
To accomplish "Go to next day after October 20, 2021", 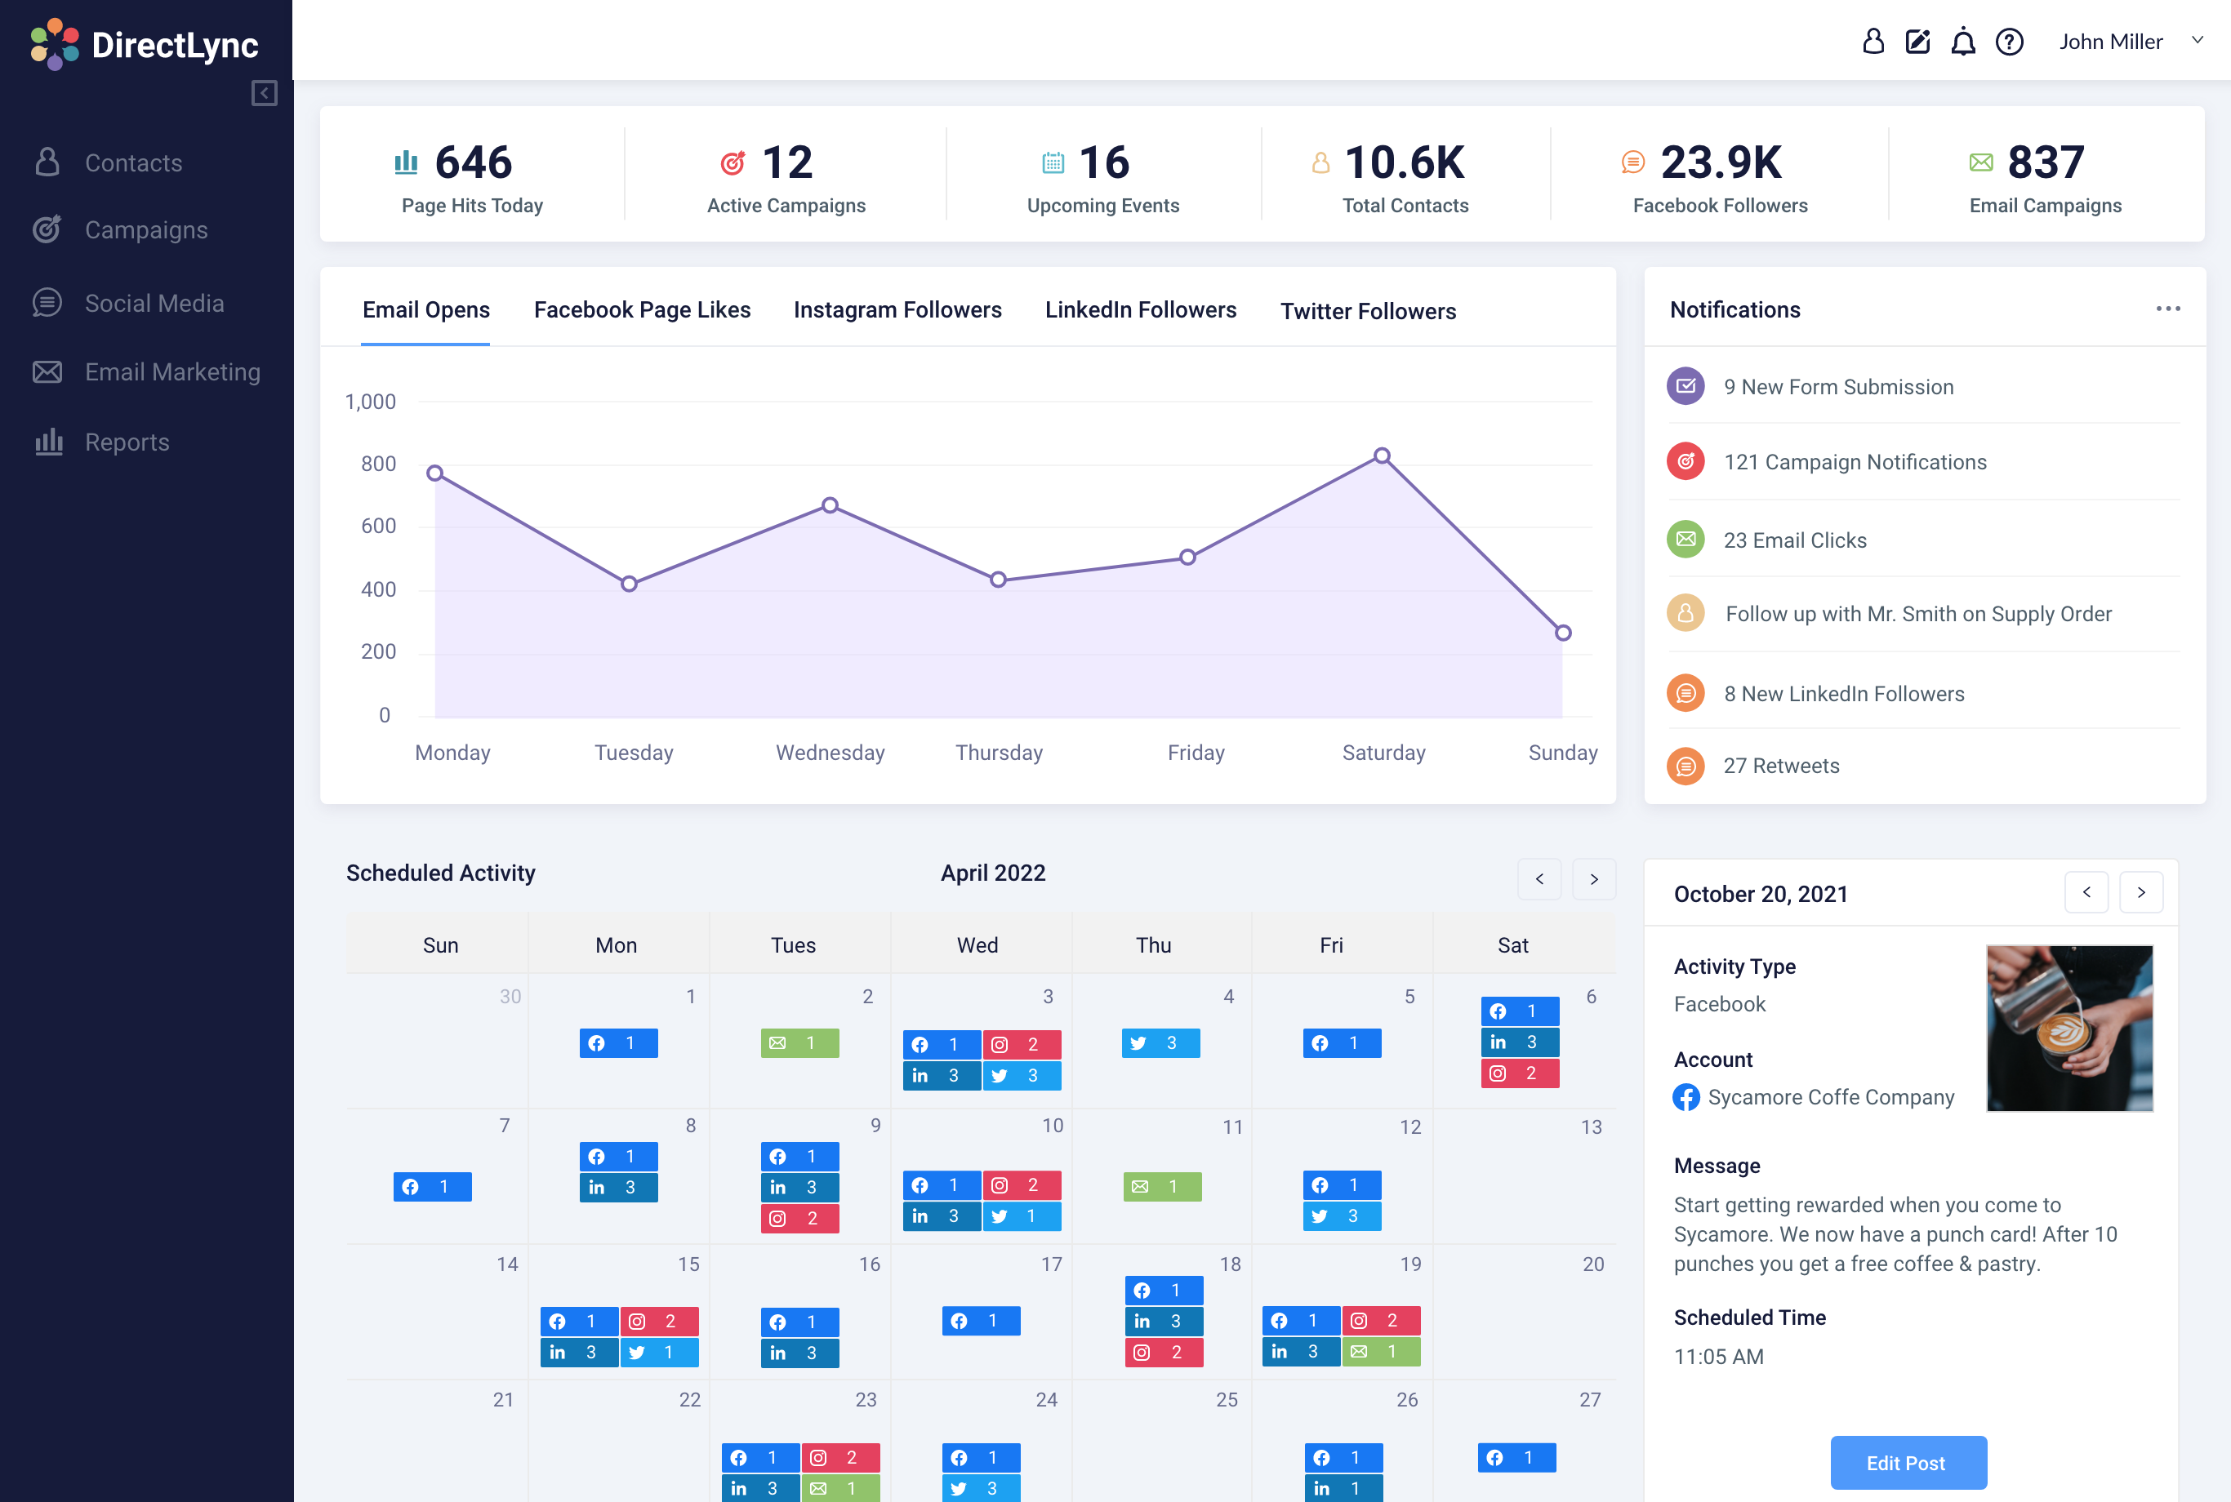I will [x=2141, y=893].
